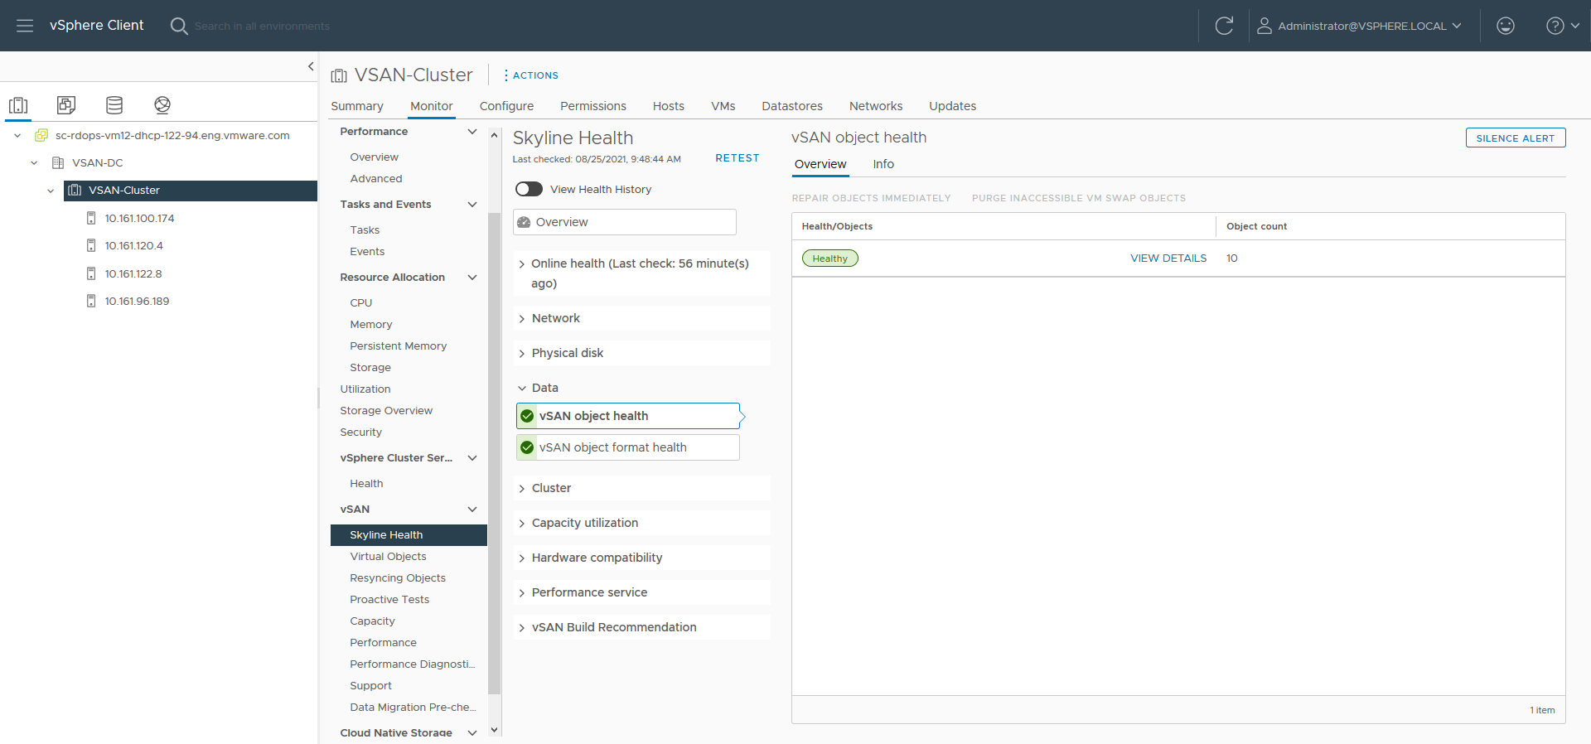Switch to the Info tab
The width and height of the screenshot is (1591, 744).
point(883,164)
